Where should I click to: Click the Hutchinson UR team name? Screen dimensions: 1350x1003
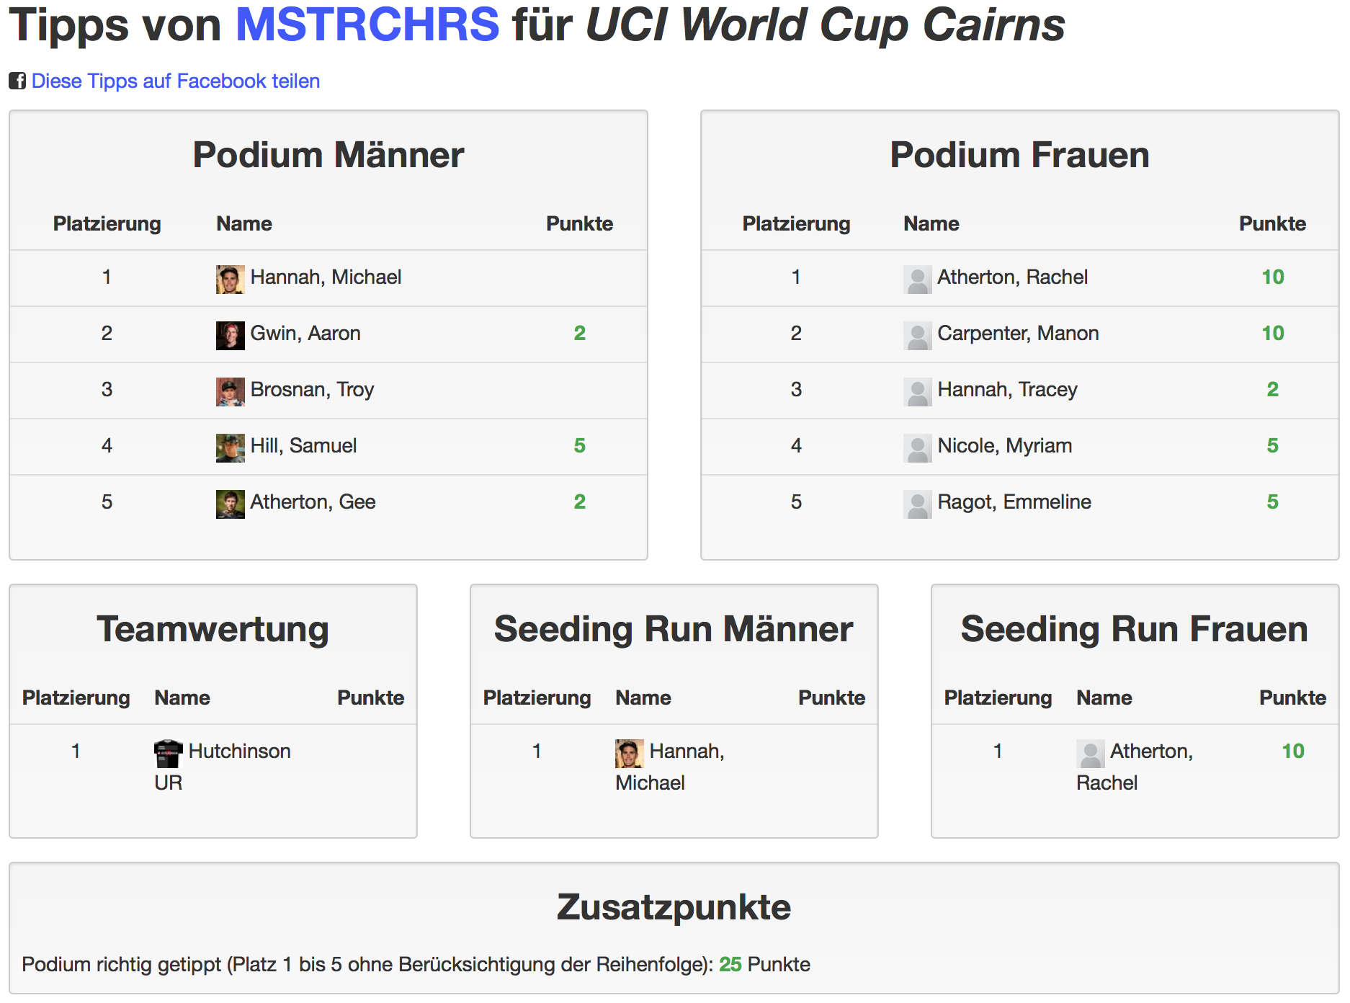(223, 767)
